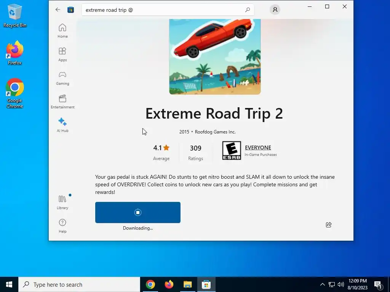Maximize the Microsoft Store window

[x=327, y=7]
